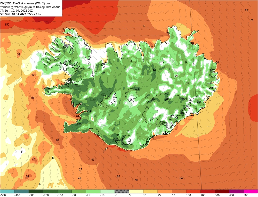Select the purple 300 to 400 legend swatch

point(236,191)
